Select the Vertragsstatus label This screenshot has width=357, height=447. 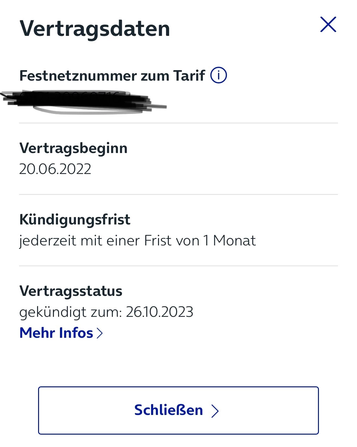click(71, 291)
